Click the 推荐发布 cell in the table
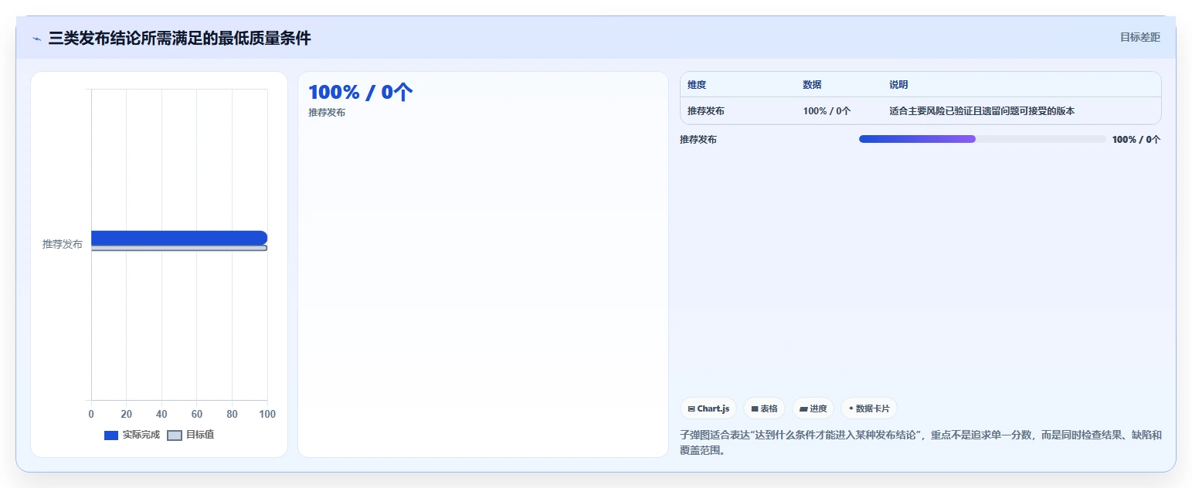 [x=706, y=111]
